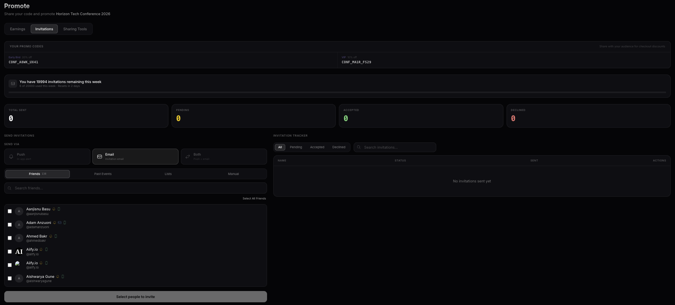The width and height of the screenshot is (675, 305).
Task: Click the black AI logo avatar
Action: (19, 252)
